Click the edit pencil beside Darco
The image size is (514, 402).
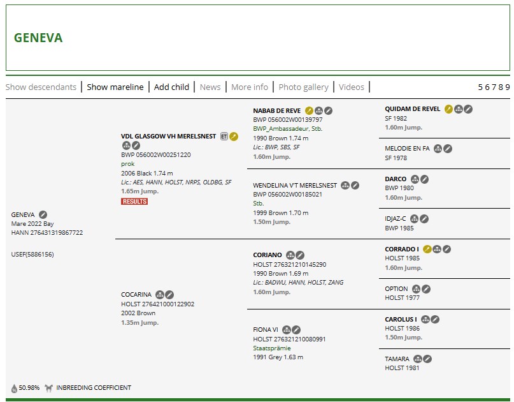click(x=424, y=179)
